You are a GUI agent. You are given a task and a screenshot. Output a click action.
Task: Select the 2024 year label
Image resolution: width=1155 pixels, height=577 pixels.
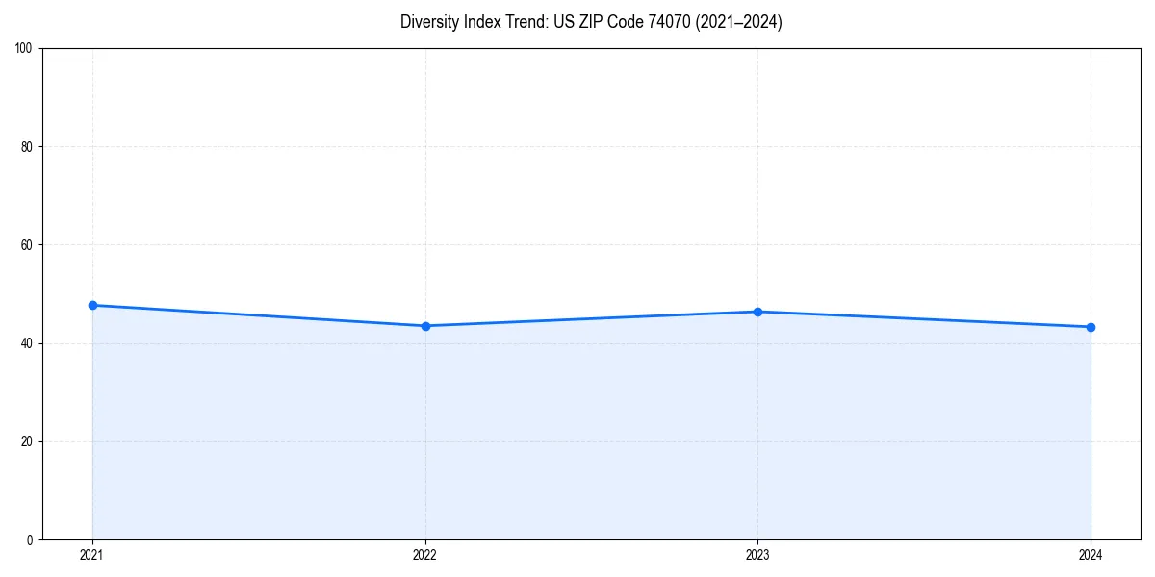tap(1091, 554)
